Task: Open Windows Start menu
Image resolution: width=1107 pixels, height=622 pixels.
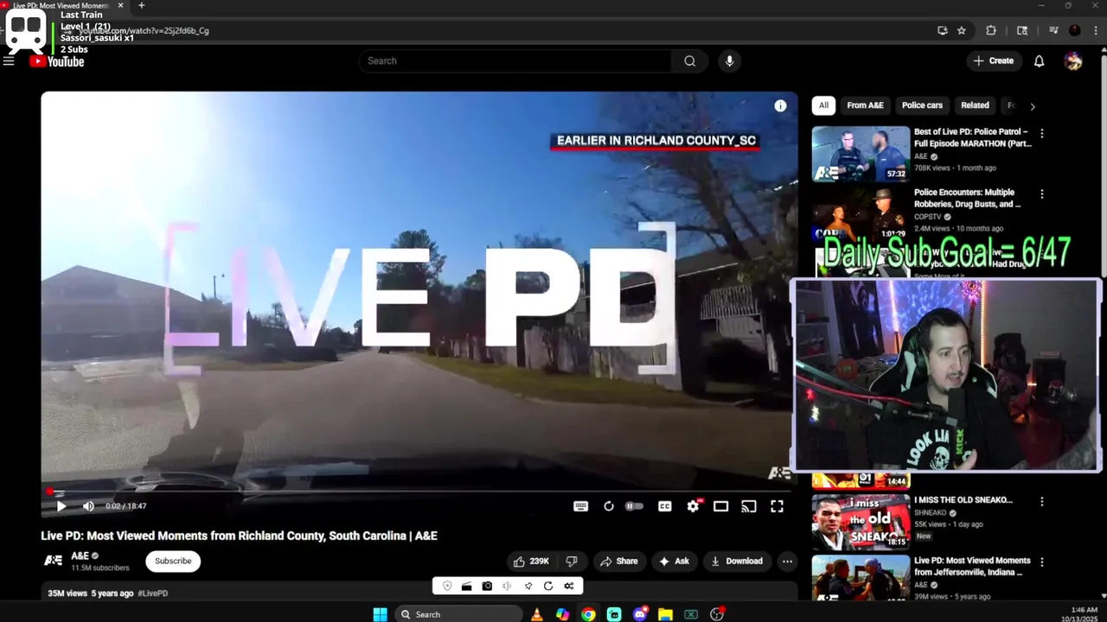Action: coord(380,614)
